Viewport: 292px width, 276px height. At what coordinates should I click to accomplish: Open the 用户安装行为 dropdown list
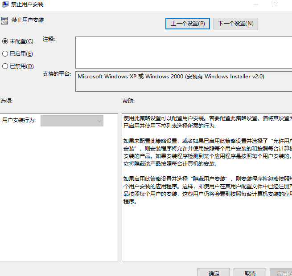tap(72, 121)
